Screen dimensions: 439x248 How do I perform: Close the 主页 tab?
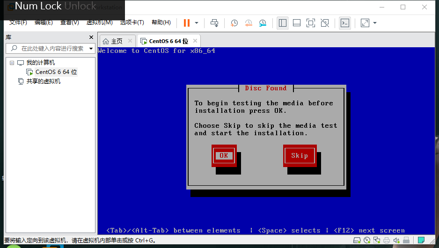(x=130, y=41)
